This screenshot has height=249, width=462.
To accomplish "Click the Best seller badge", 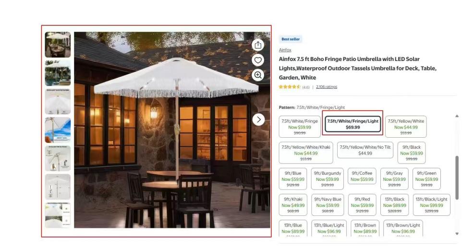I will coord(291,39).
